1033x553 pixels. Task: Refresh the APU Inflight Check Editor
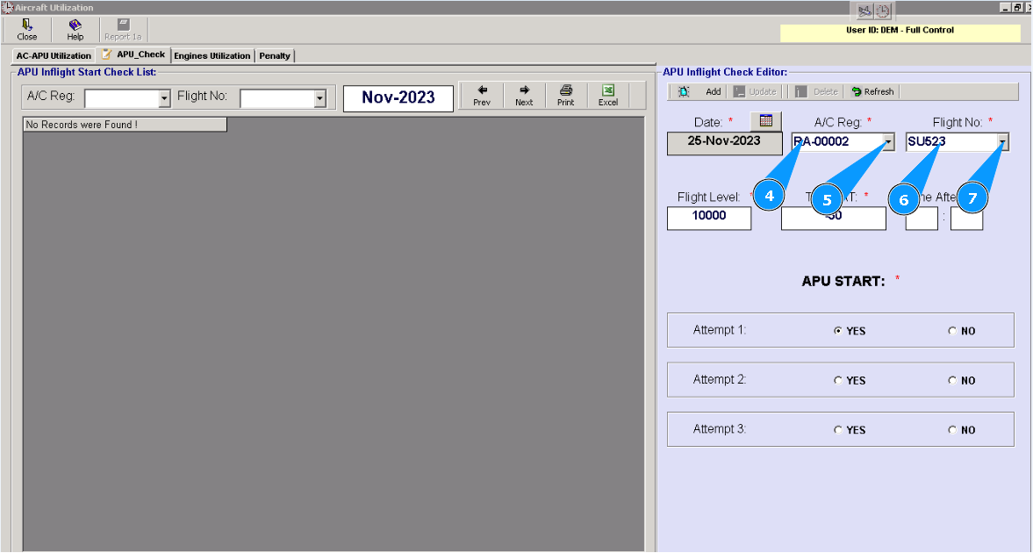click(x=872, y=91)
